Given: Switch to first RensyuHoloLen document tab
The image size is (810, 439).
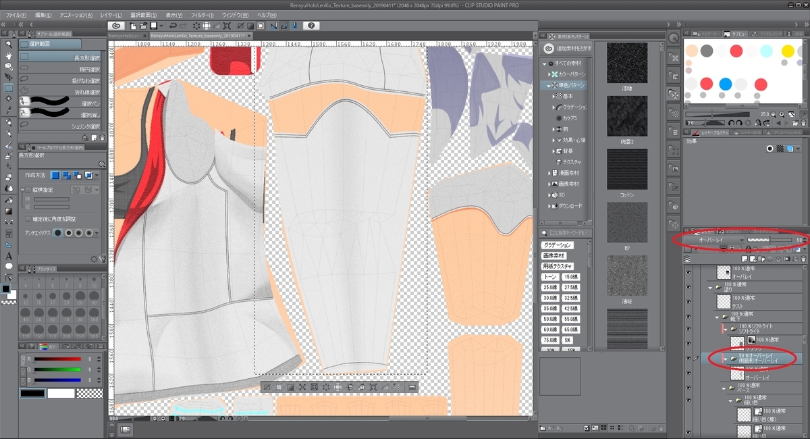Looking at the screenshot, I should click(x=128, y=36).
